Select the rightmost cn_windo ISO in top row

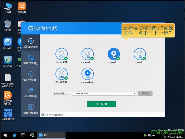(140, 54)
